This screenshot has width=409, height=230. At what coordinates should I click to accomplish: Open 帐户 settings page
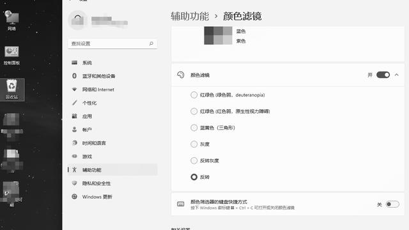coord(112,130)
